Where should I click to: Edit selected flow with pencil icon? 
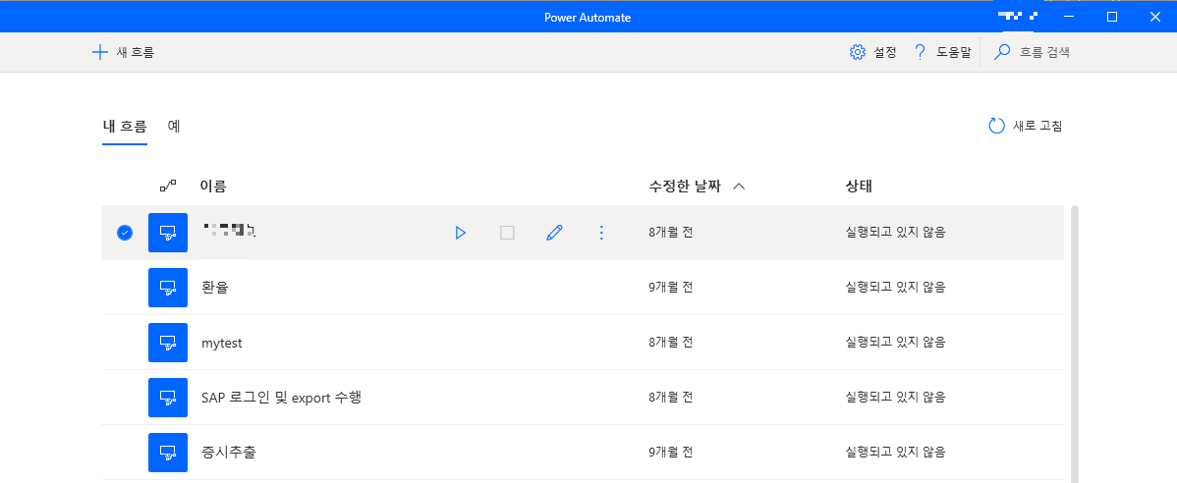pyautogui.click(x=555, y=234)
